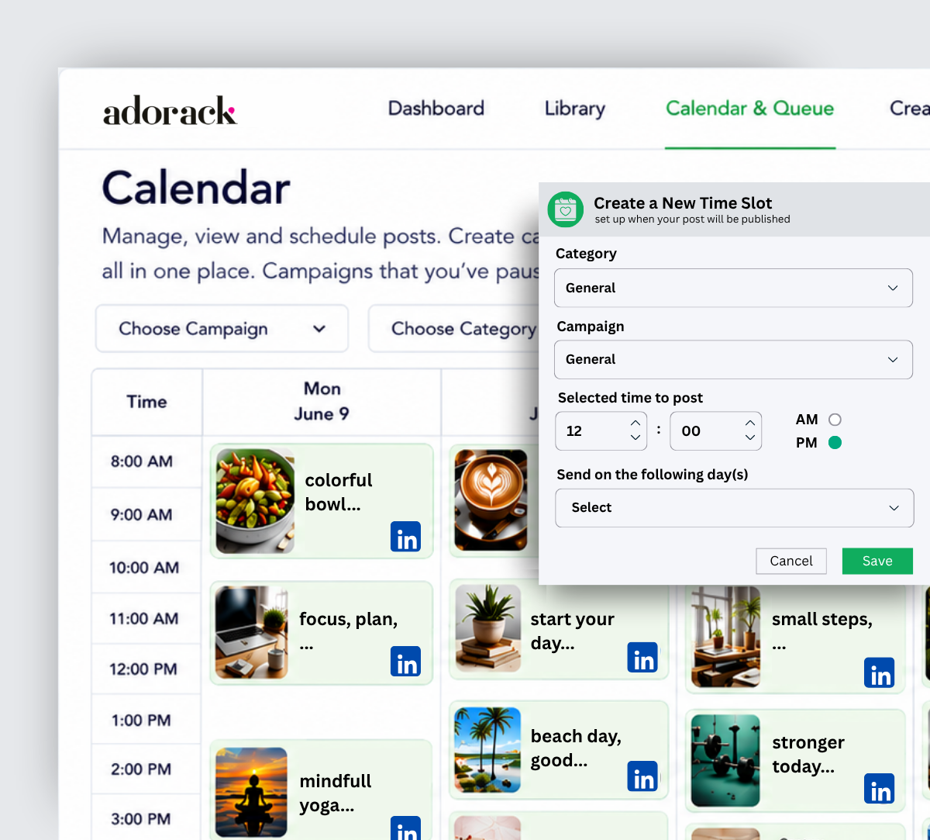Select the PM radio button
Image resolution: width=930 pixels, height=840 pixels.
[835, 443]
